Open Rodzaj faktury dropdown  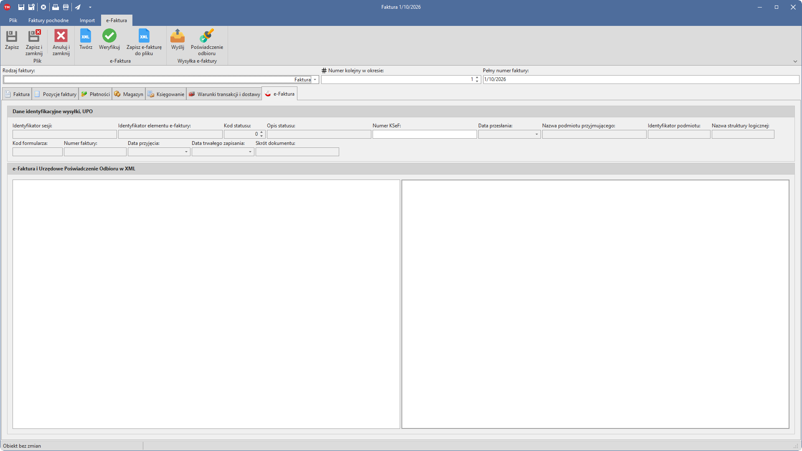[315, 80]
